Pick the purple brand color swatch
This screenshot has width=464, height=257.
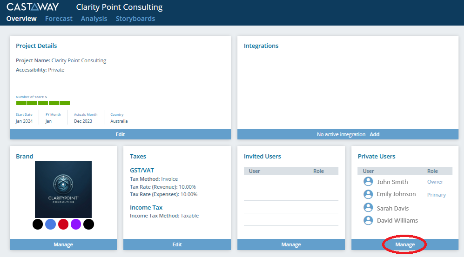(x=76, y=224)
